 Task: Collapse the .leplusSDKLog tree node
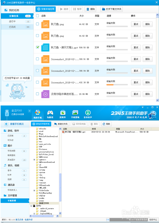(x=34, y=214)
